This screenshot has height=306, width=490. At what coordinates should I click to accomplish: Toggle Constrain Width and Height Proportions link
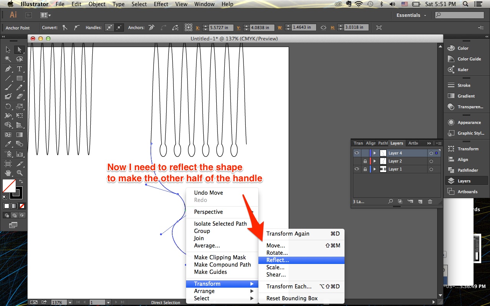pyautogui.click(x=323, y=28)
